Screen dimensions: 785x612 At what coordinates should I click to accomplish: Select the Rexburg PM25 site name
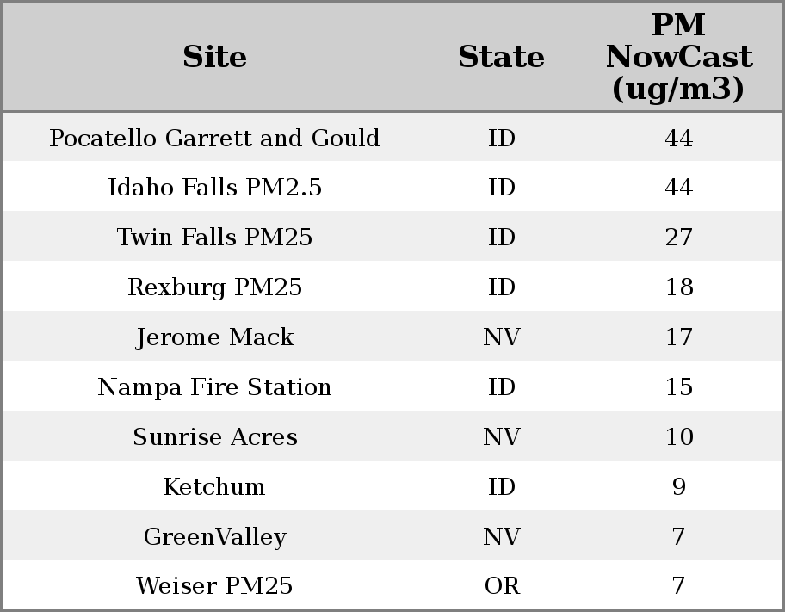click(x=214, y=287)
